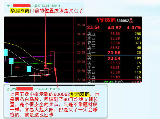This screenshot has height=119, width=160.
Task: Open the stock title 华润双鹤 600062
Action: tap(115, 20)
